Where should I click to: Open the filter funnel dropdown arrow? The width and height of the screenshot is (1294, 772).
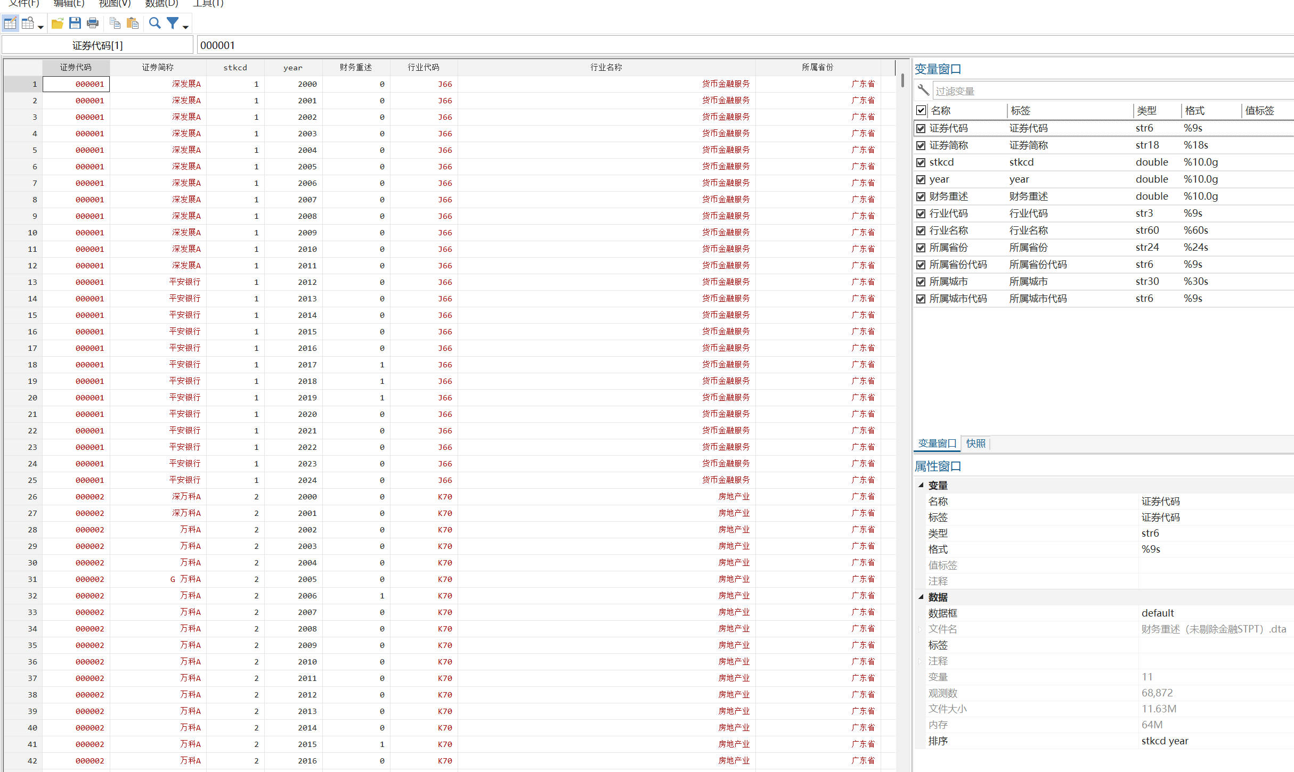[x=185, y=27]
